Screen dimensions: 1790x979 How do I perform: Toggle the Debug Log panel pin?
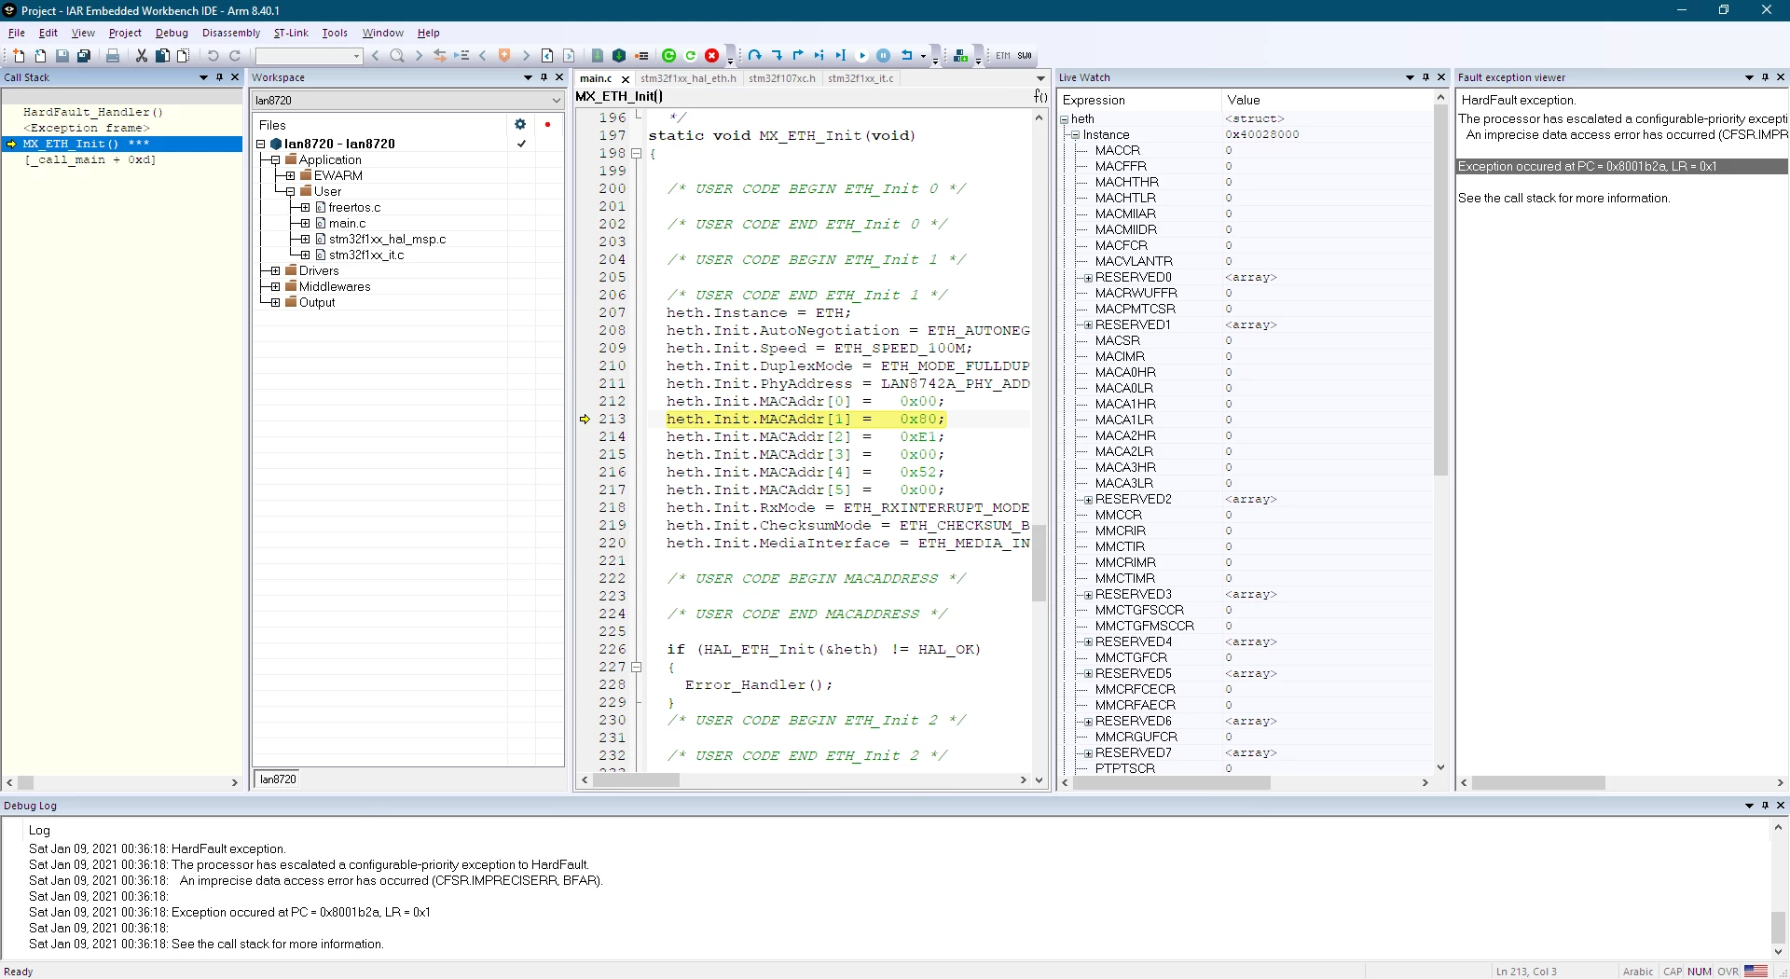coord(1765,806)
